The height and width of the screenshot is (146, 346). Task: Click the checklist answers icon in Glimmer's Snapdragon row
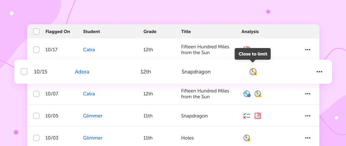click(x=247, y=116)
